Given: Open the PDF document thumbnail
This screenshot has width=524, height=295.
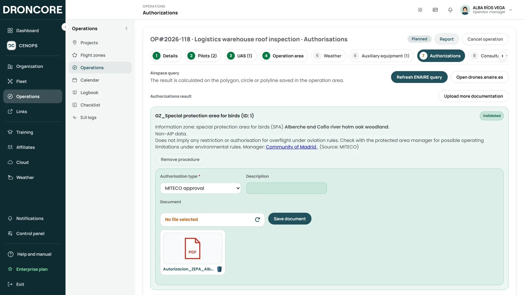Looking at the screenshot, I should 193,248.
